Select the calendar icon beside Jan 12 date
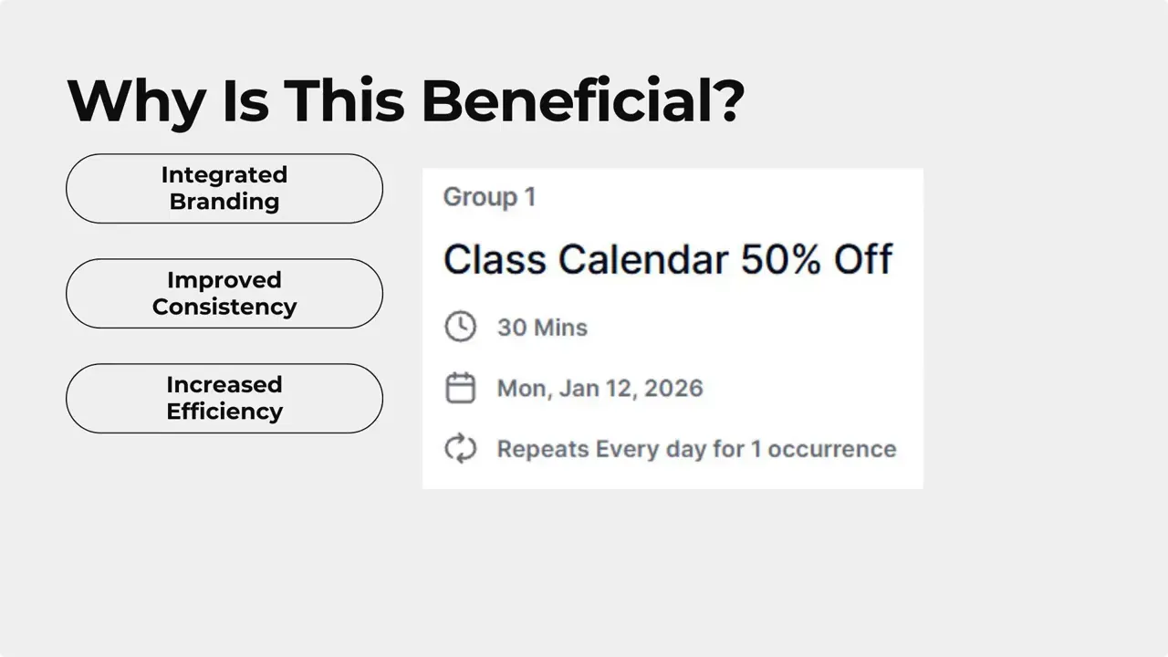 (x=461, y=387)
